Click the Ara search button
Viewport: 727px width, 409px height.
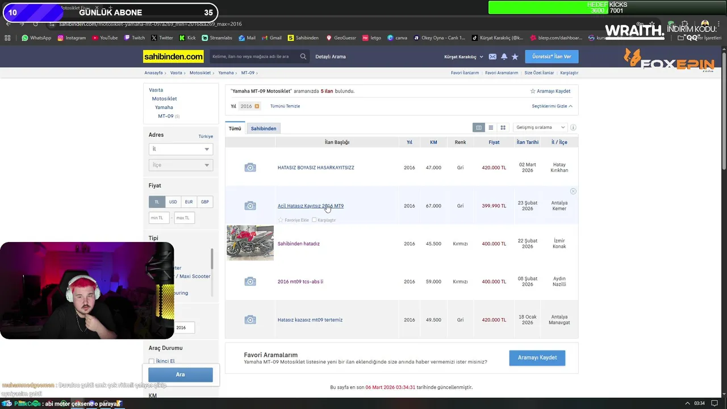pyautogui.click(x=181, y=374)
